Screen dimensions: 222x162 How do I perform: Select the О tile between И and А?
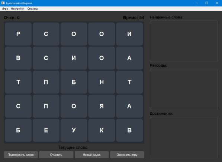[102, 58]
